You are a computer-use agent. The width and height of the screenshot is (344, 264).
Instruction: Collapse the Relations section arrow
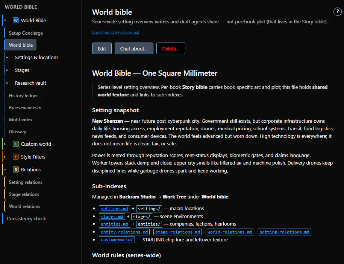click(5, 169)
